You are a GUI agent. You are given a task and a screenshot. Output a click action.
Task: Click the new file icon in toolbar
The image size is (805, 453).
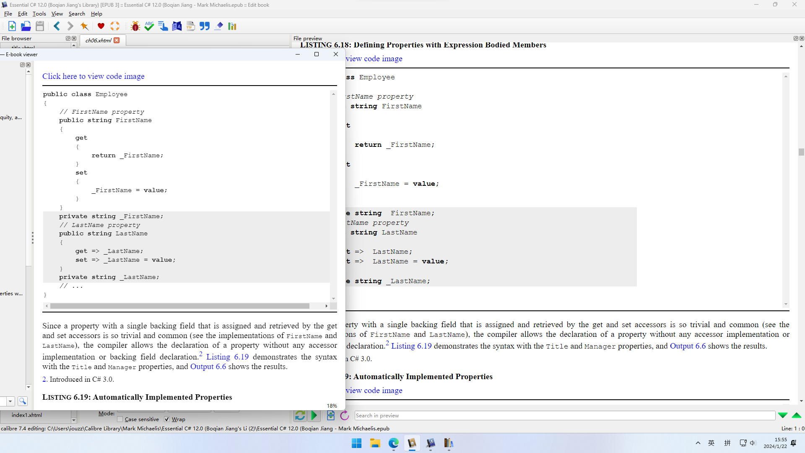(12, 26)
